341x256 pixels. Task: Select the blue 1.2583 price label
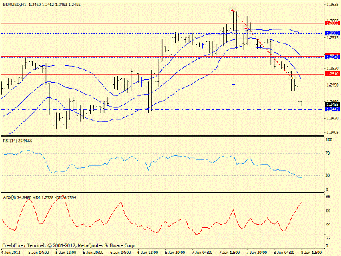click(332, 33)
